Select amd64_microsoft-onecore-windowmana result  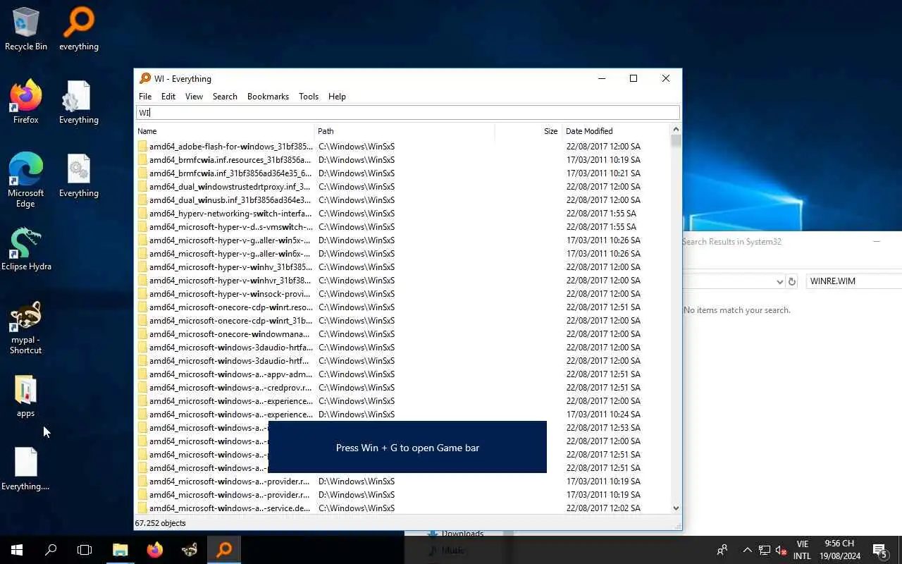click(402, 334)
